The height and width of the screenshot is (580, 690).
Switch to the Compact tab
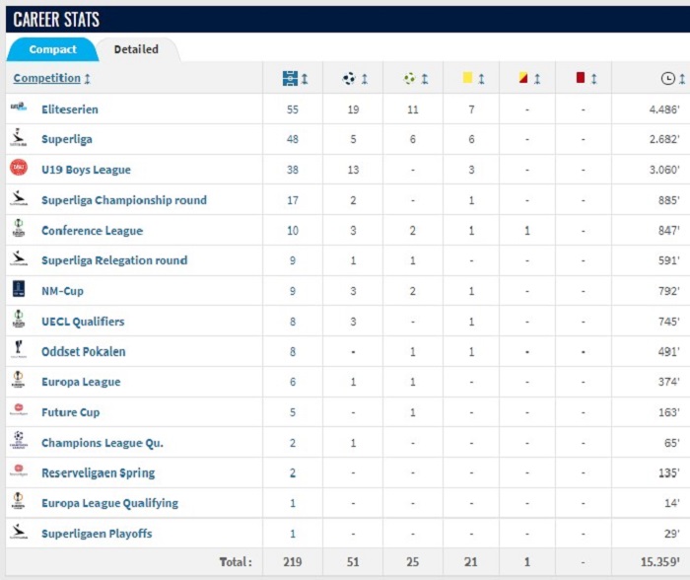[x=52, y=49]
